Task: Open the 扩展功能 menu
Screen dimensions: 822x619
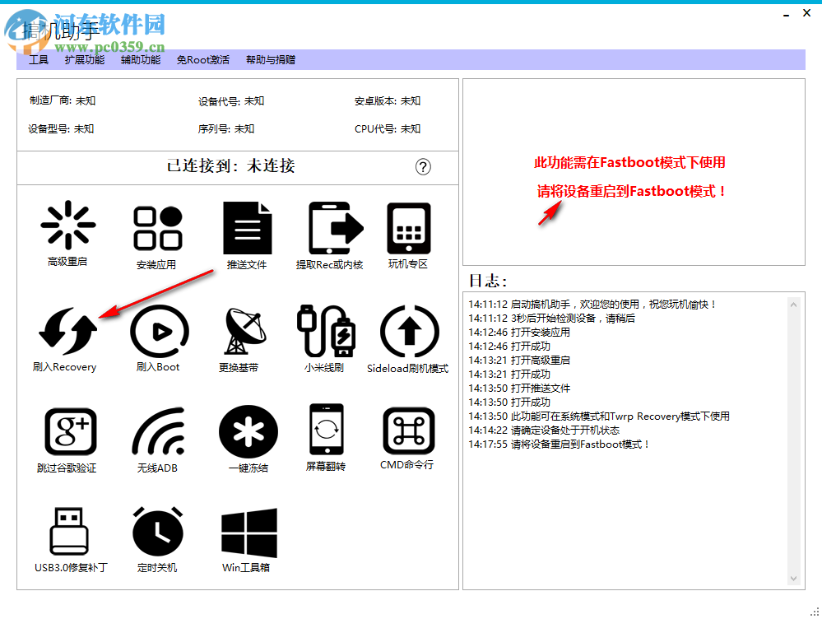Action: pos(85,60)
